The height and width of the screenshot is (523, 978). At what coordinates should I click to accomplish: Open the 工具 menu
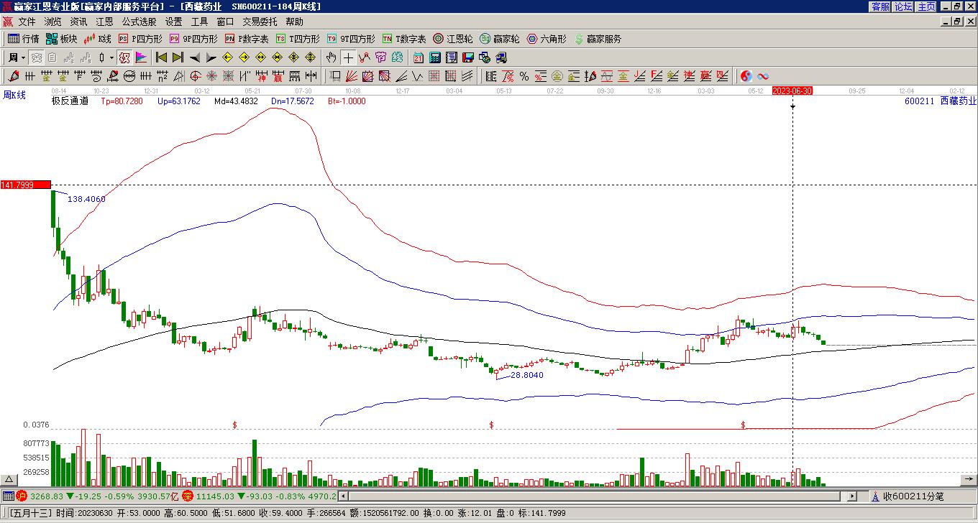click(x=199, y=22)
